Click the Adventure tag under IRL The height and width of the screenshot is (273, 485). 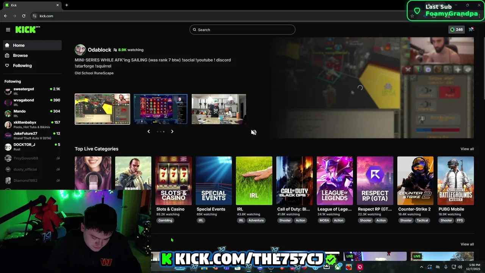point(256,220)
